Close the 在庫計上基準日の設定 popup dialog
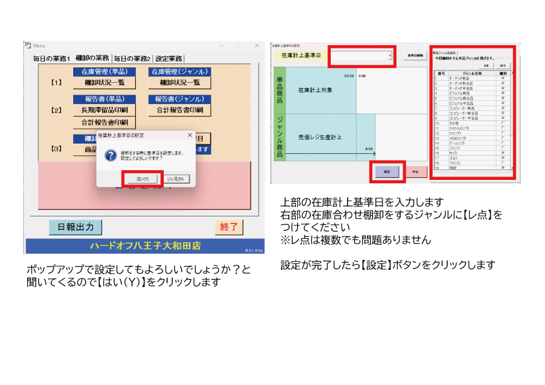This screenshot has width=545, height=385. coord(190,135)
